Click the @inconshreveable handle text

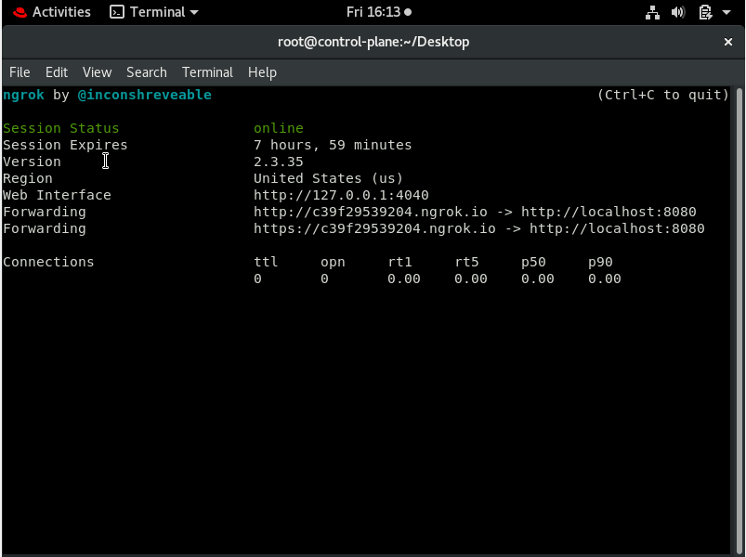pyautogui.click(x=145, y=95)
